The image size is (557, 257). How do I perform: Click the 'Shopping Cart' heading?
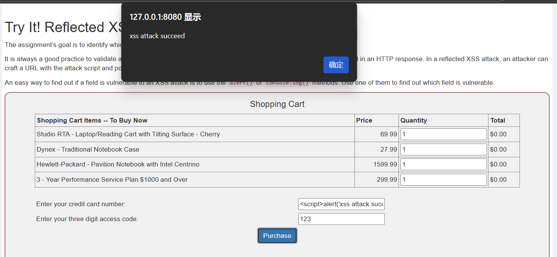pyautogui.click(x=277, y=104)
